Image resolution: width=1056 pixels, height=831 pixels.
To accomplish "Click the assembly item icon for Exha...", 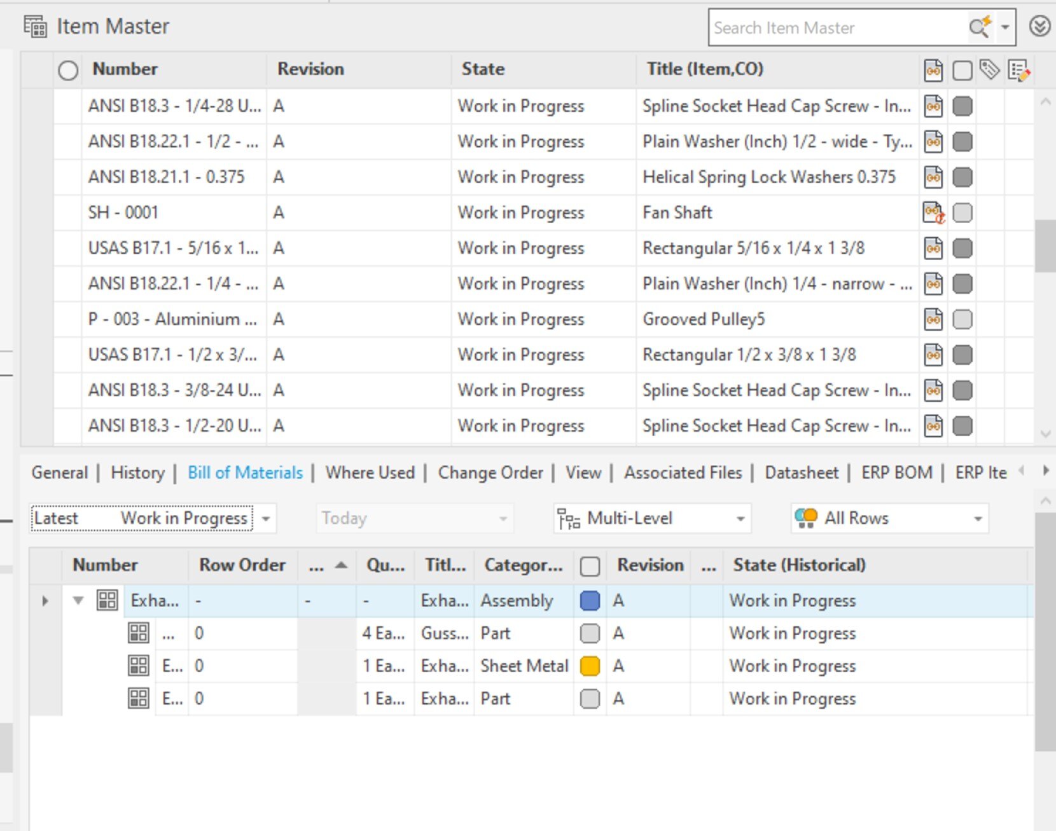I will (107, 600).
